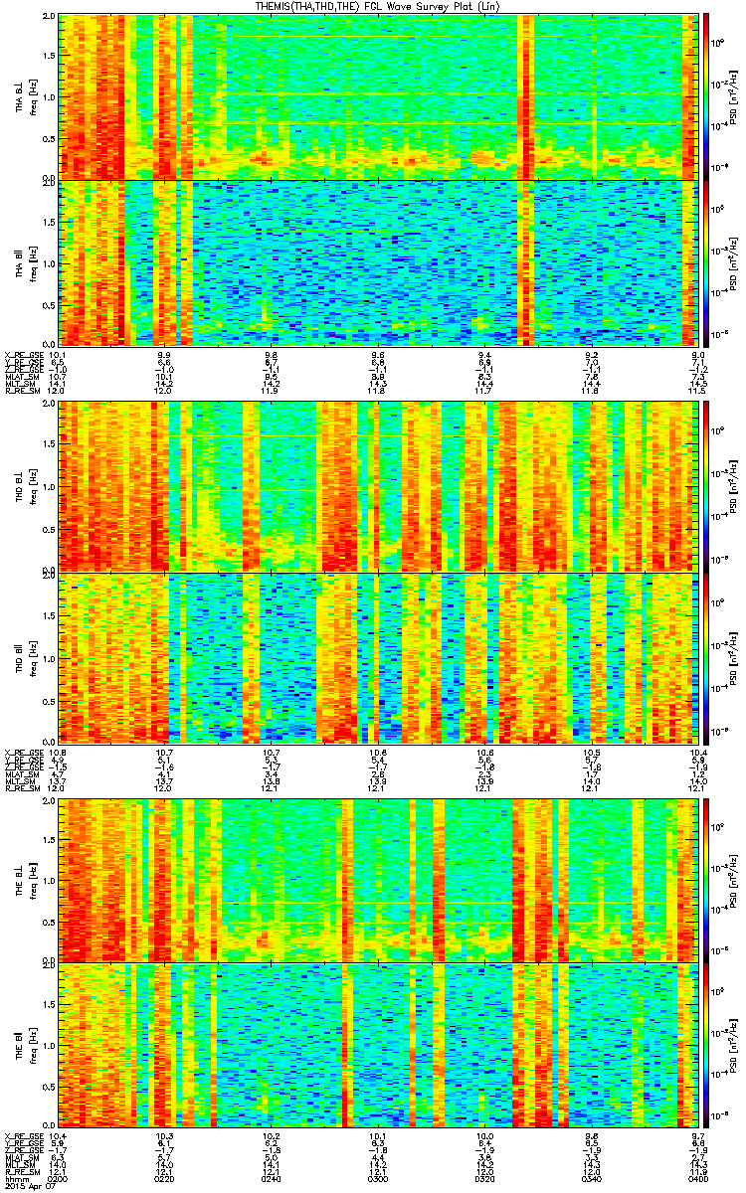746x1193 pixels.
Task: Click the THEMIS FGL Wave Survey Plot title
Action: [x=379, y=6]
